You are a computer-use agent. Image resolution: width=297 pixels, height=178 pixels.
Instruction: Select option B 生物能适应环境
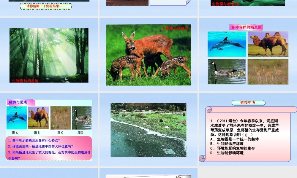227,144
